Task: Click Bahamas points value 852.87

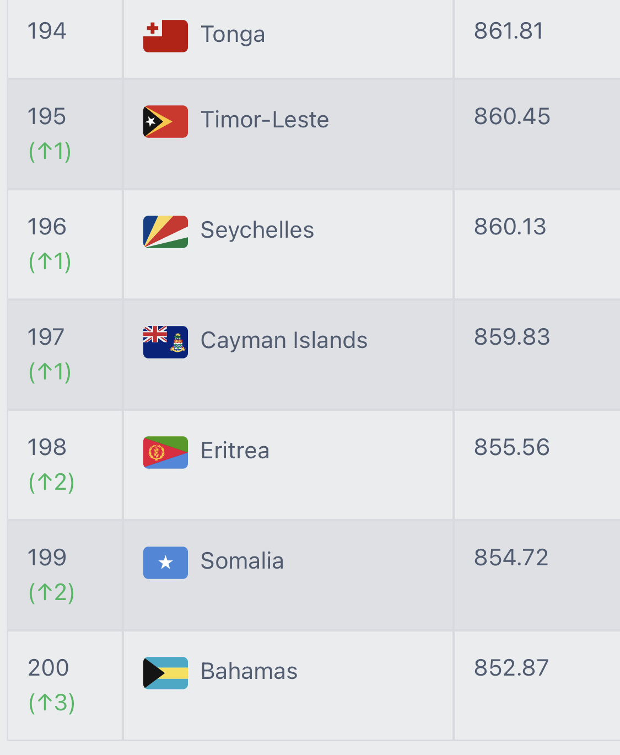Action: point(511,668)
